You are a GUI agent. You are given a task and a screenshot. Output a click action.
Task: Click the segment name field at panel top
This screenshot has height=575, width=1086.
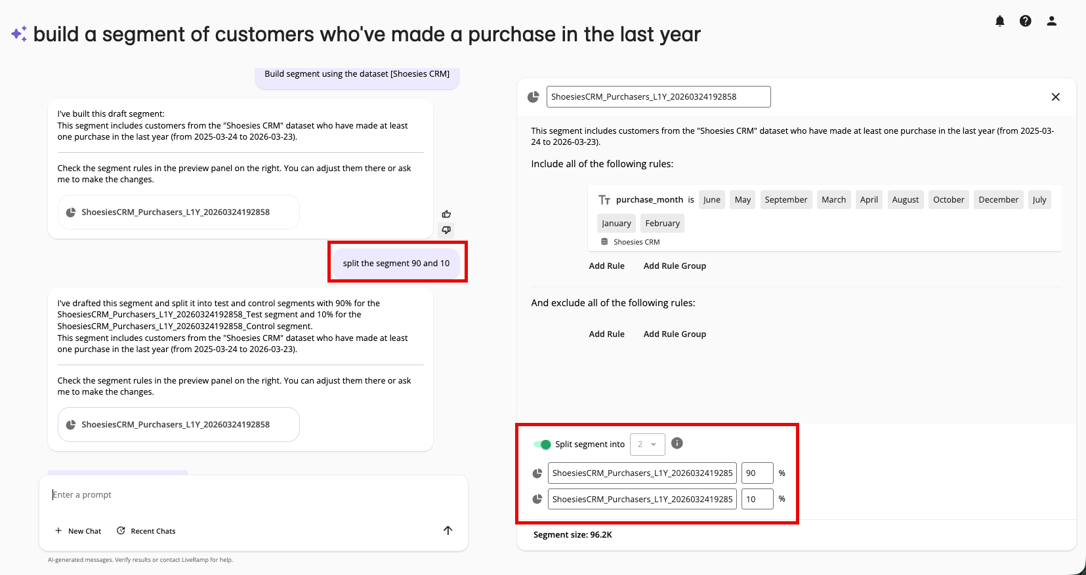[x=658, y=97]
